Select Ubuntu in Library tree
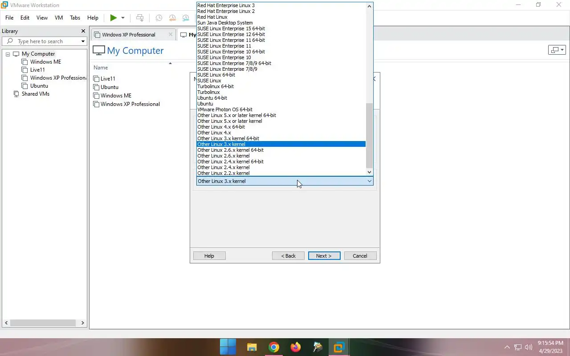The image size is (570, 356). pyautogui.click(x=39, y=86)
